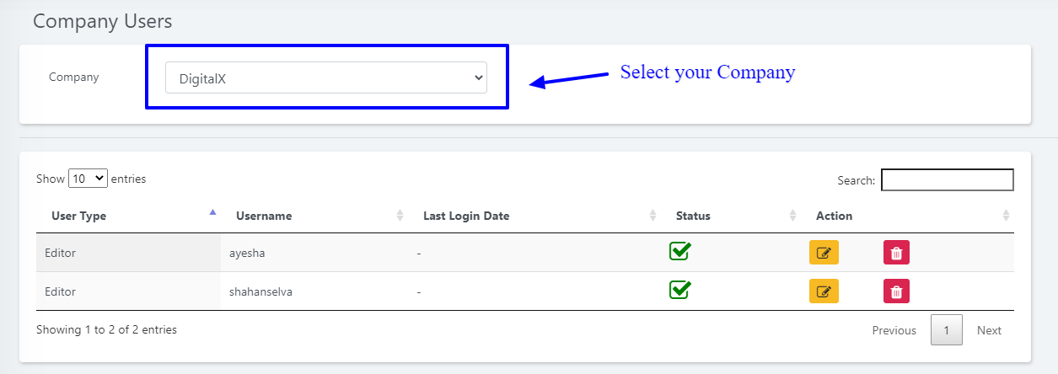Select page 1 in pagination
The height and width of the screenshot is (374, 1058).
click(947, 330)
